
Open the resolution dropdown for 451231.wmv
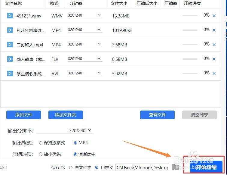tap(85, 15)
